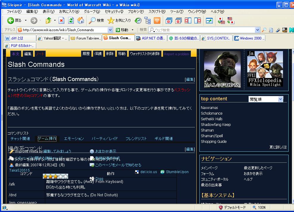Click the orange RSS feed icon
The image size is (294, 212).
pos(157,20)
